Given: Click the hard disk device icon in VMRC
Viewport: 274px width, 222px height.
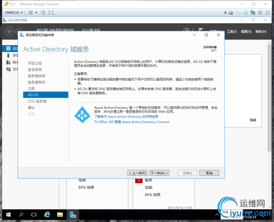Looking at the screenshot, I should click(231, 13).
